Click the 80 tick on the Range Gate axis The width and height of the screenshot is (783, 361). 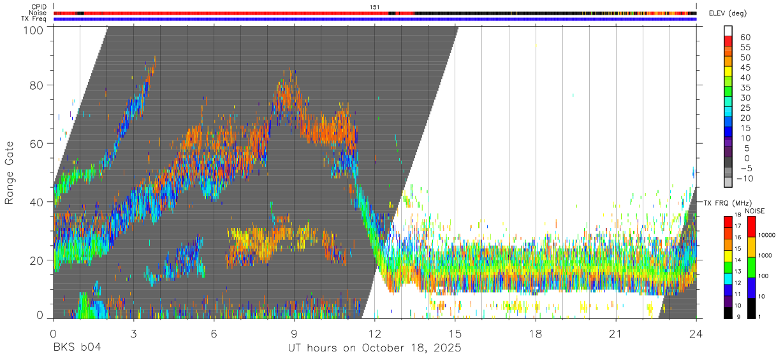(38, 85)
